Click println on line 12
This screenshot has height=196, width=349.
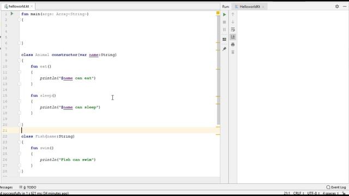[49, 78]
